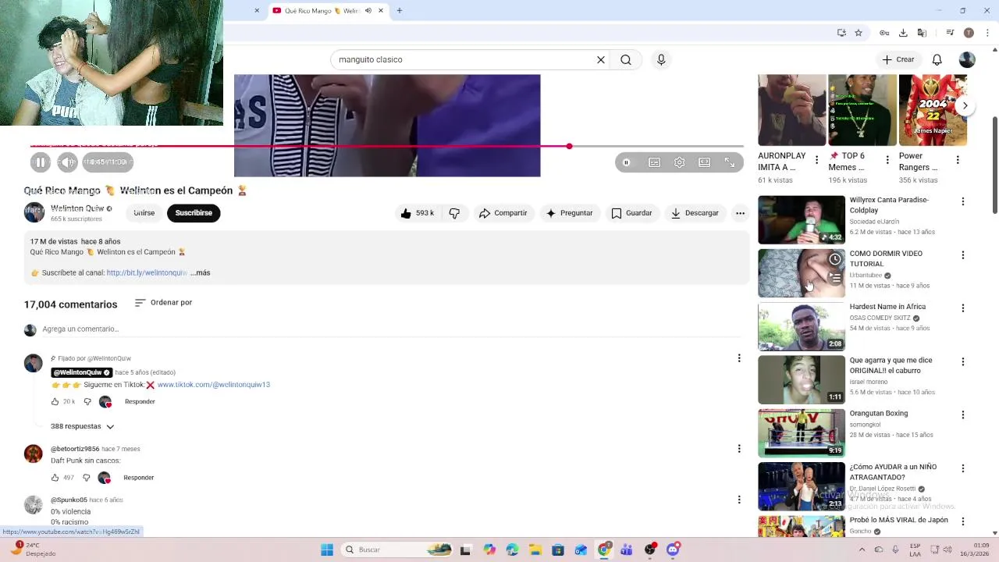Viewport: 999px width, 562px height.
Task: Start voice search with microphone
Action: coord(661,59)
